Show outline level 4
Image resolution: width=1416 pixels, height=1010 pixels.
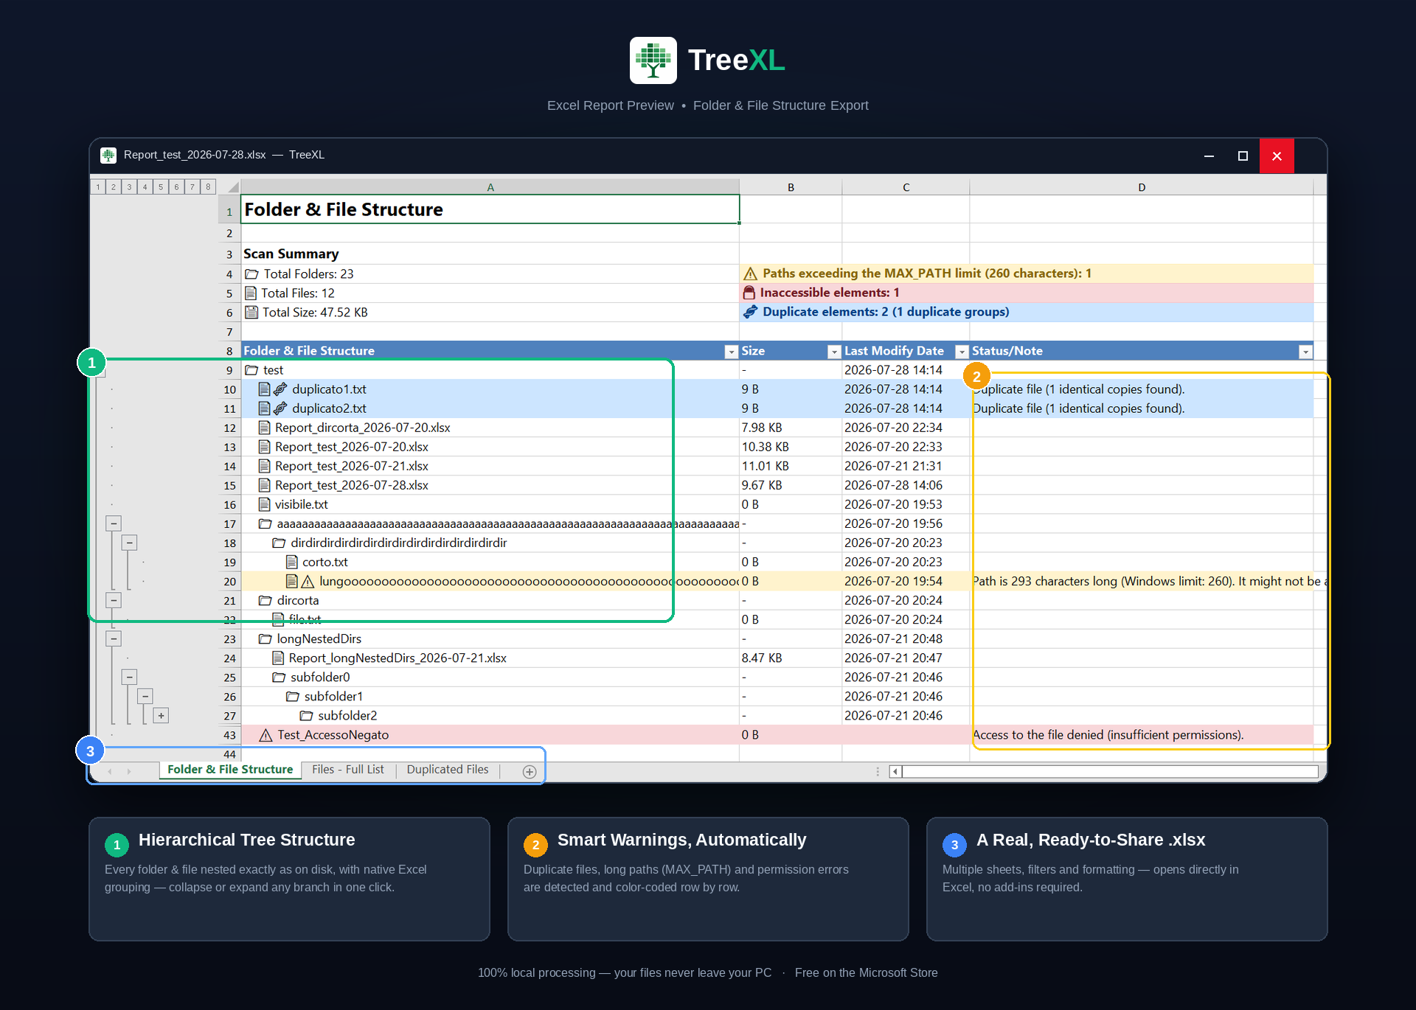point(145,187)
